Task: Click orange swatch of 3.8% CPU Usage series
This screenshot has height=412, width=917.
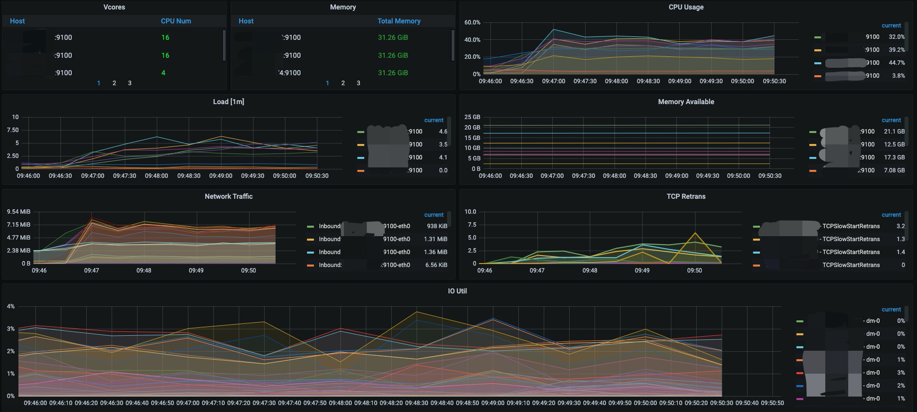Action: click(x=817, y=76)
